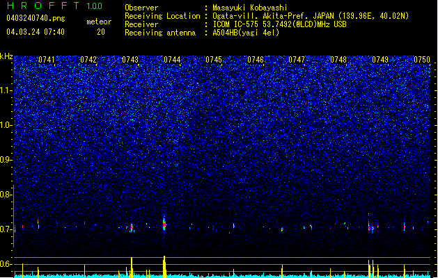Click the Receiver label
The width and height of the screenshot is (438, 278).
[141, 24]
